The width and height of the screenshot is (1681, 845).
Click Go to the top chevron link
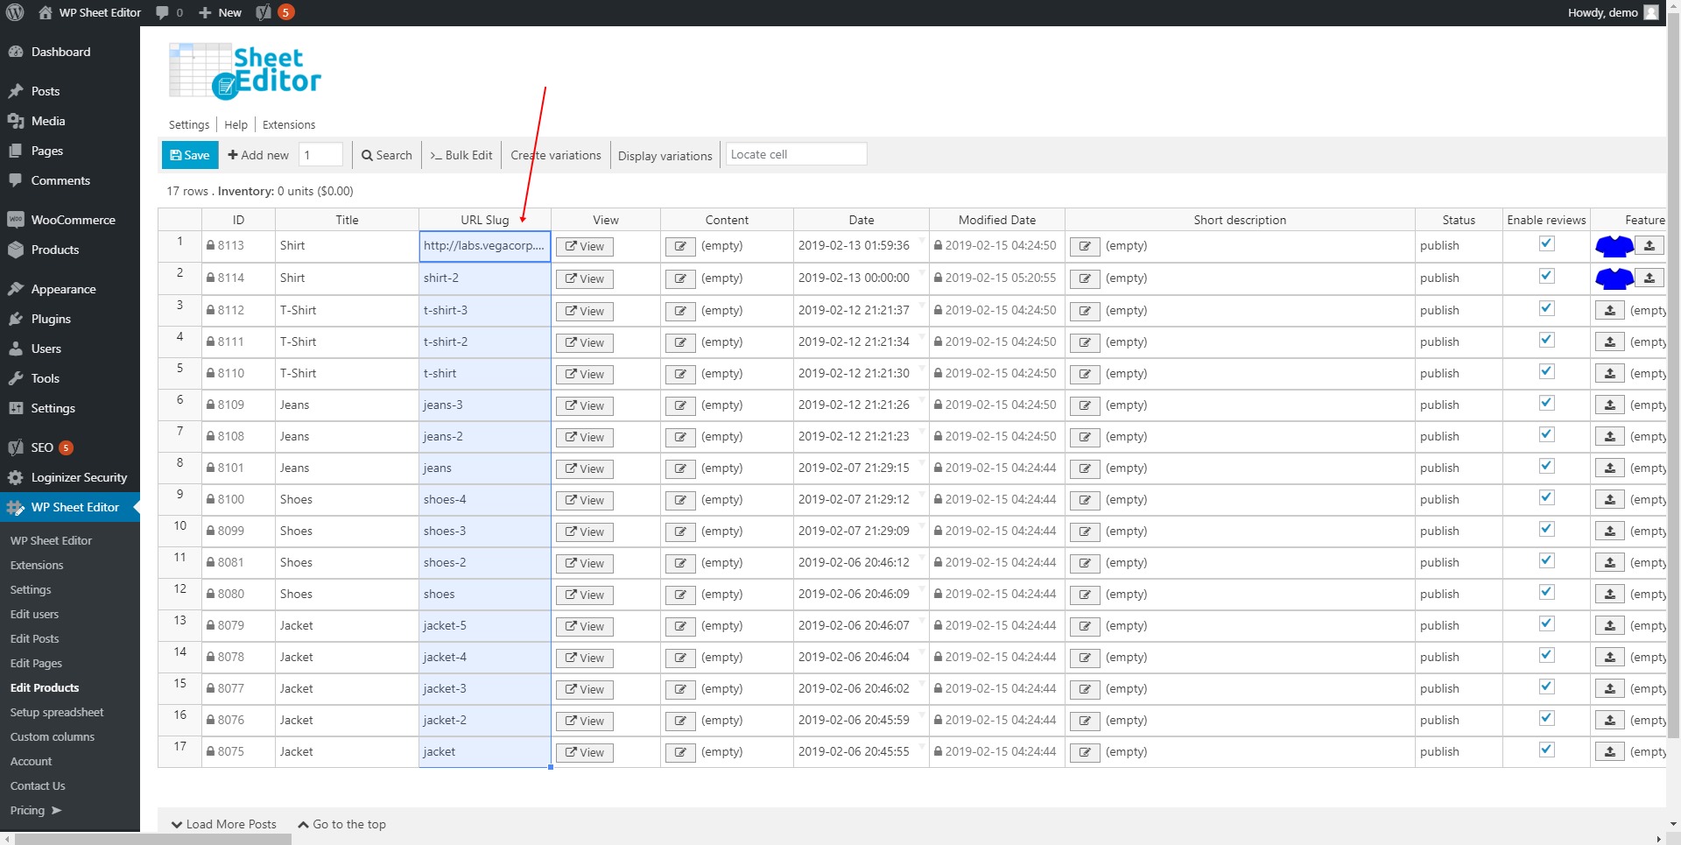point(341,824)
